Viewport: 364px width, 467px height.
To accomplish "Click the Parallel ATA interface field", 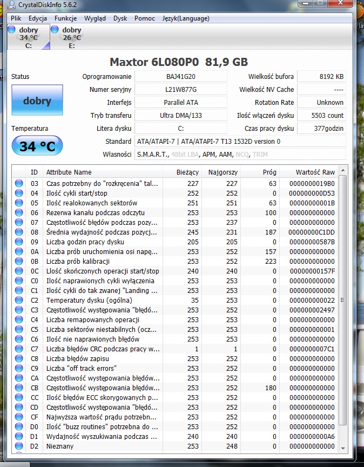I will pos(181,102).
